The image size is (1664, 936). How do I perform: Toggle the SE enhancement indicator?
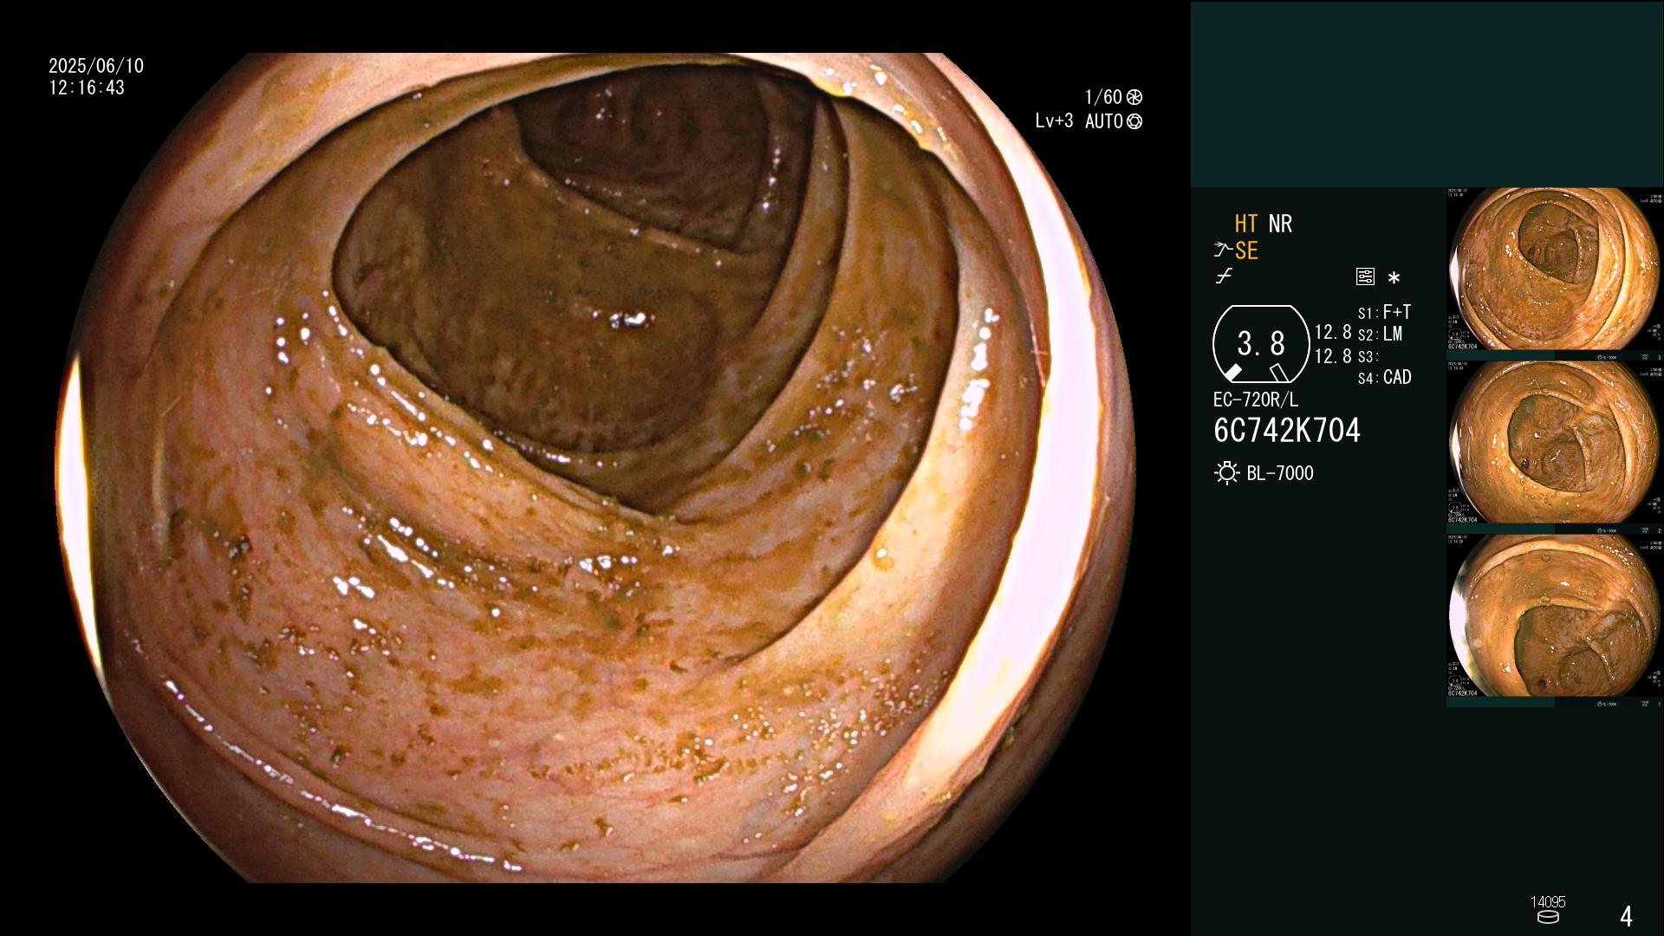pyautogui.click(x=1246, y=251)
